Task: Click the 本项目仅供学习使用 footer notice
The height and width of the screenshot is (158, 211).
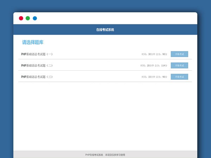Action: (x=115, y=155)
